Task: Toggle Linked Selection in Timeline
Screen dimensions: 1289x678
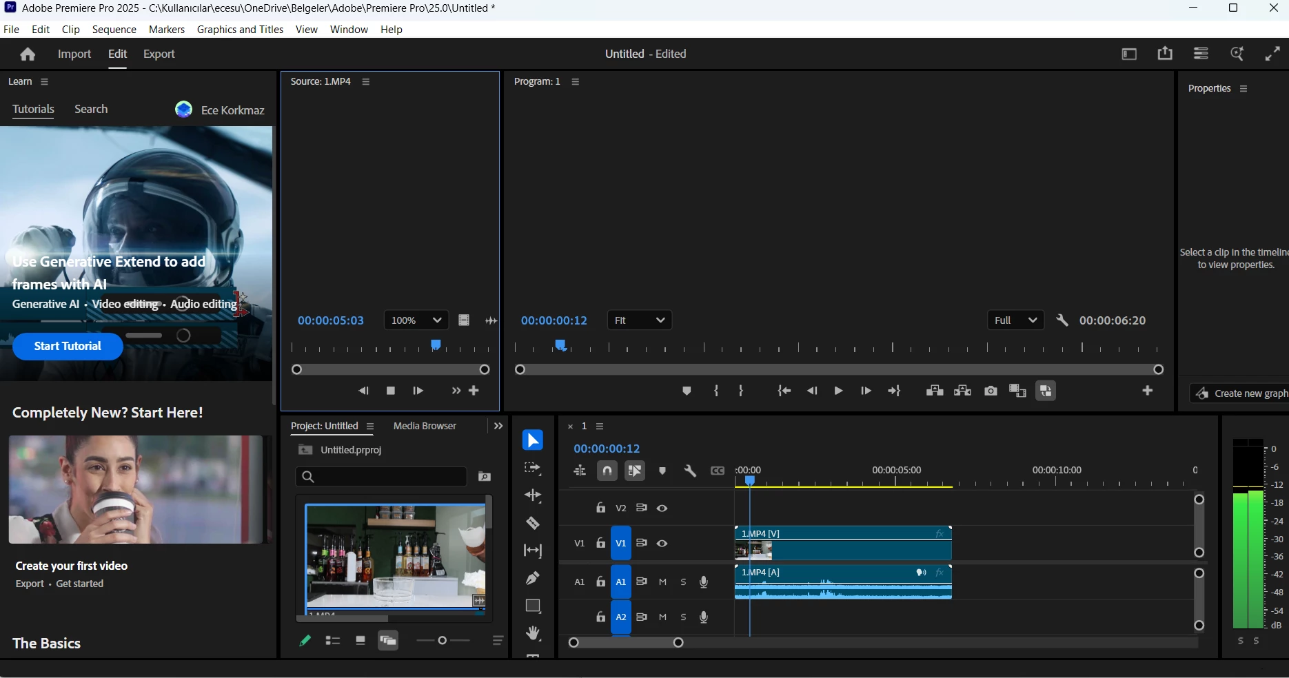Action: click(635, 471)
